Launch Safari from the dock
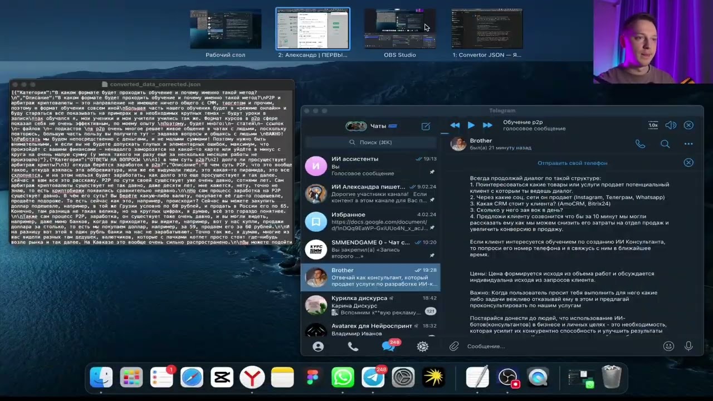 click(x=192, y=378)
